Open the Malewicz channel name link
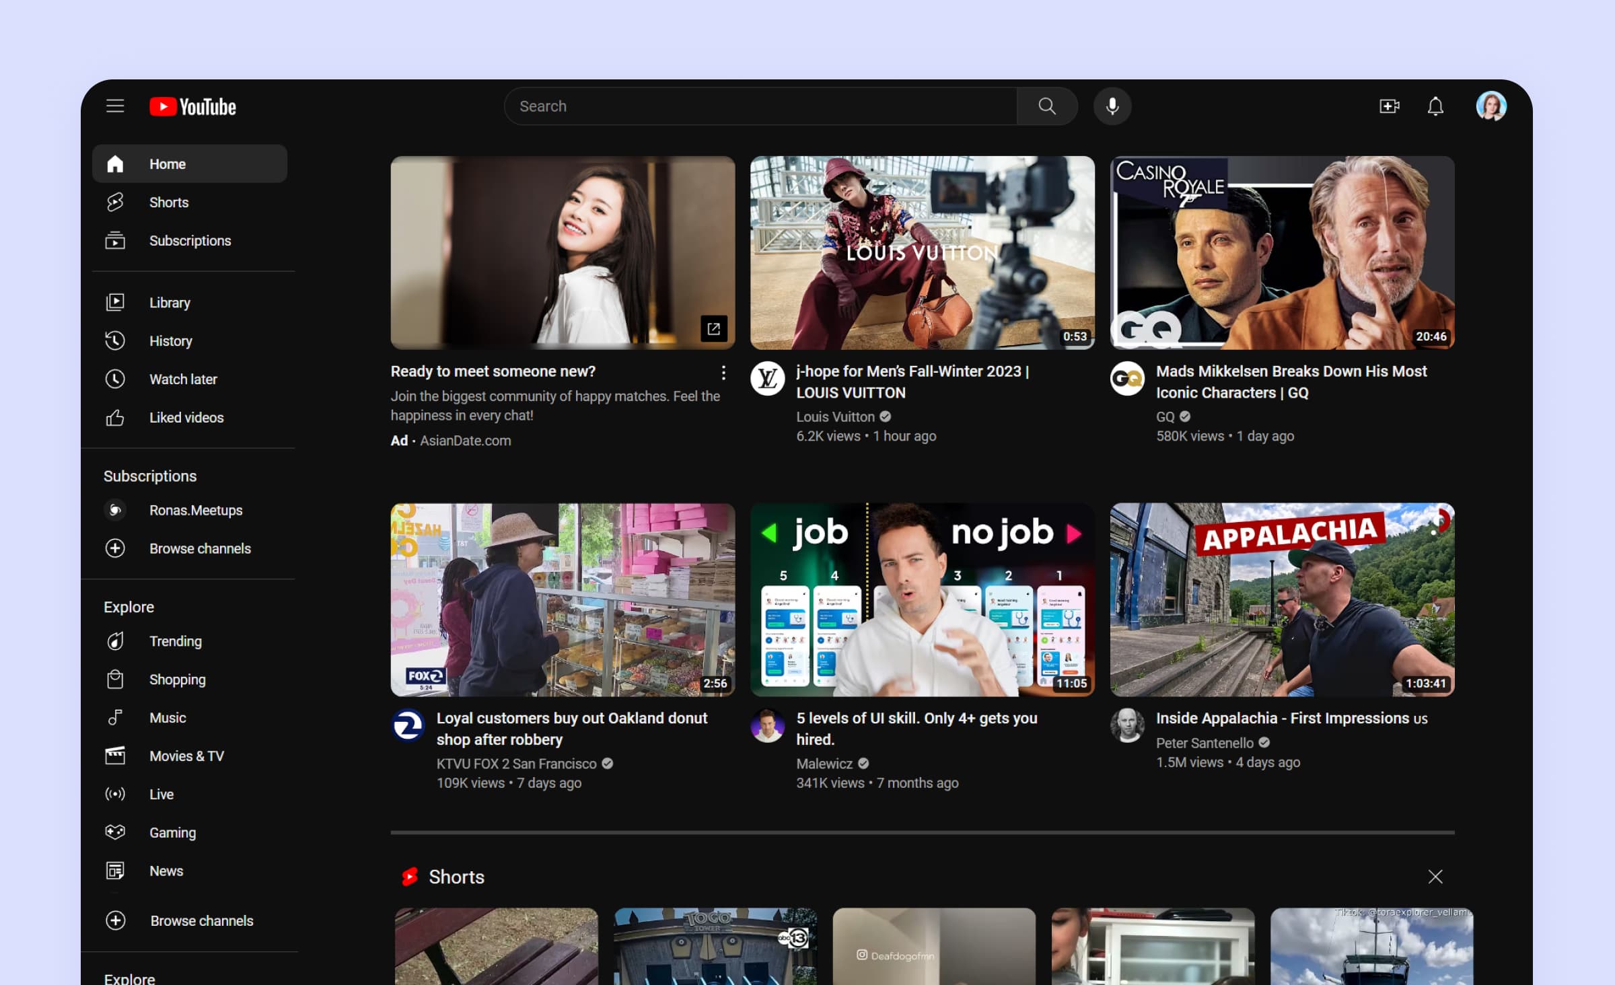The image size is (1615, 985). point(824,763)
